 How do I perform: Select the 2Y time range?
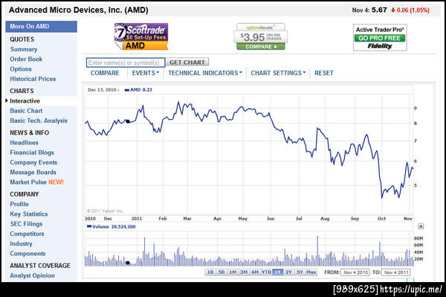[288, 272]
